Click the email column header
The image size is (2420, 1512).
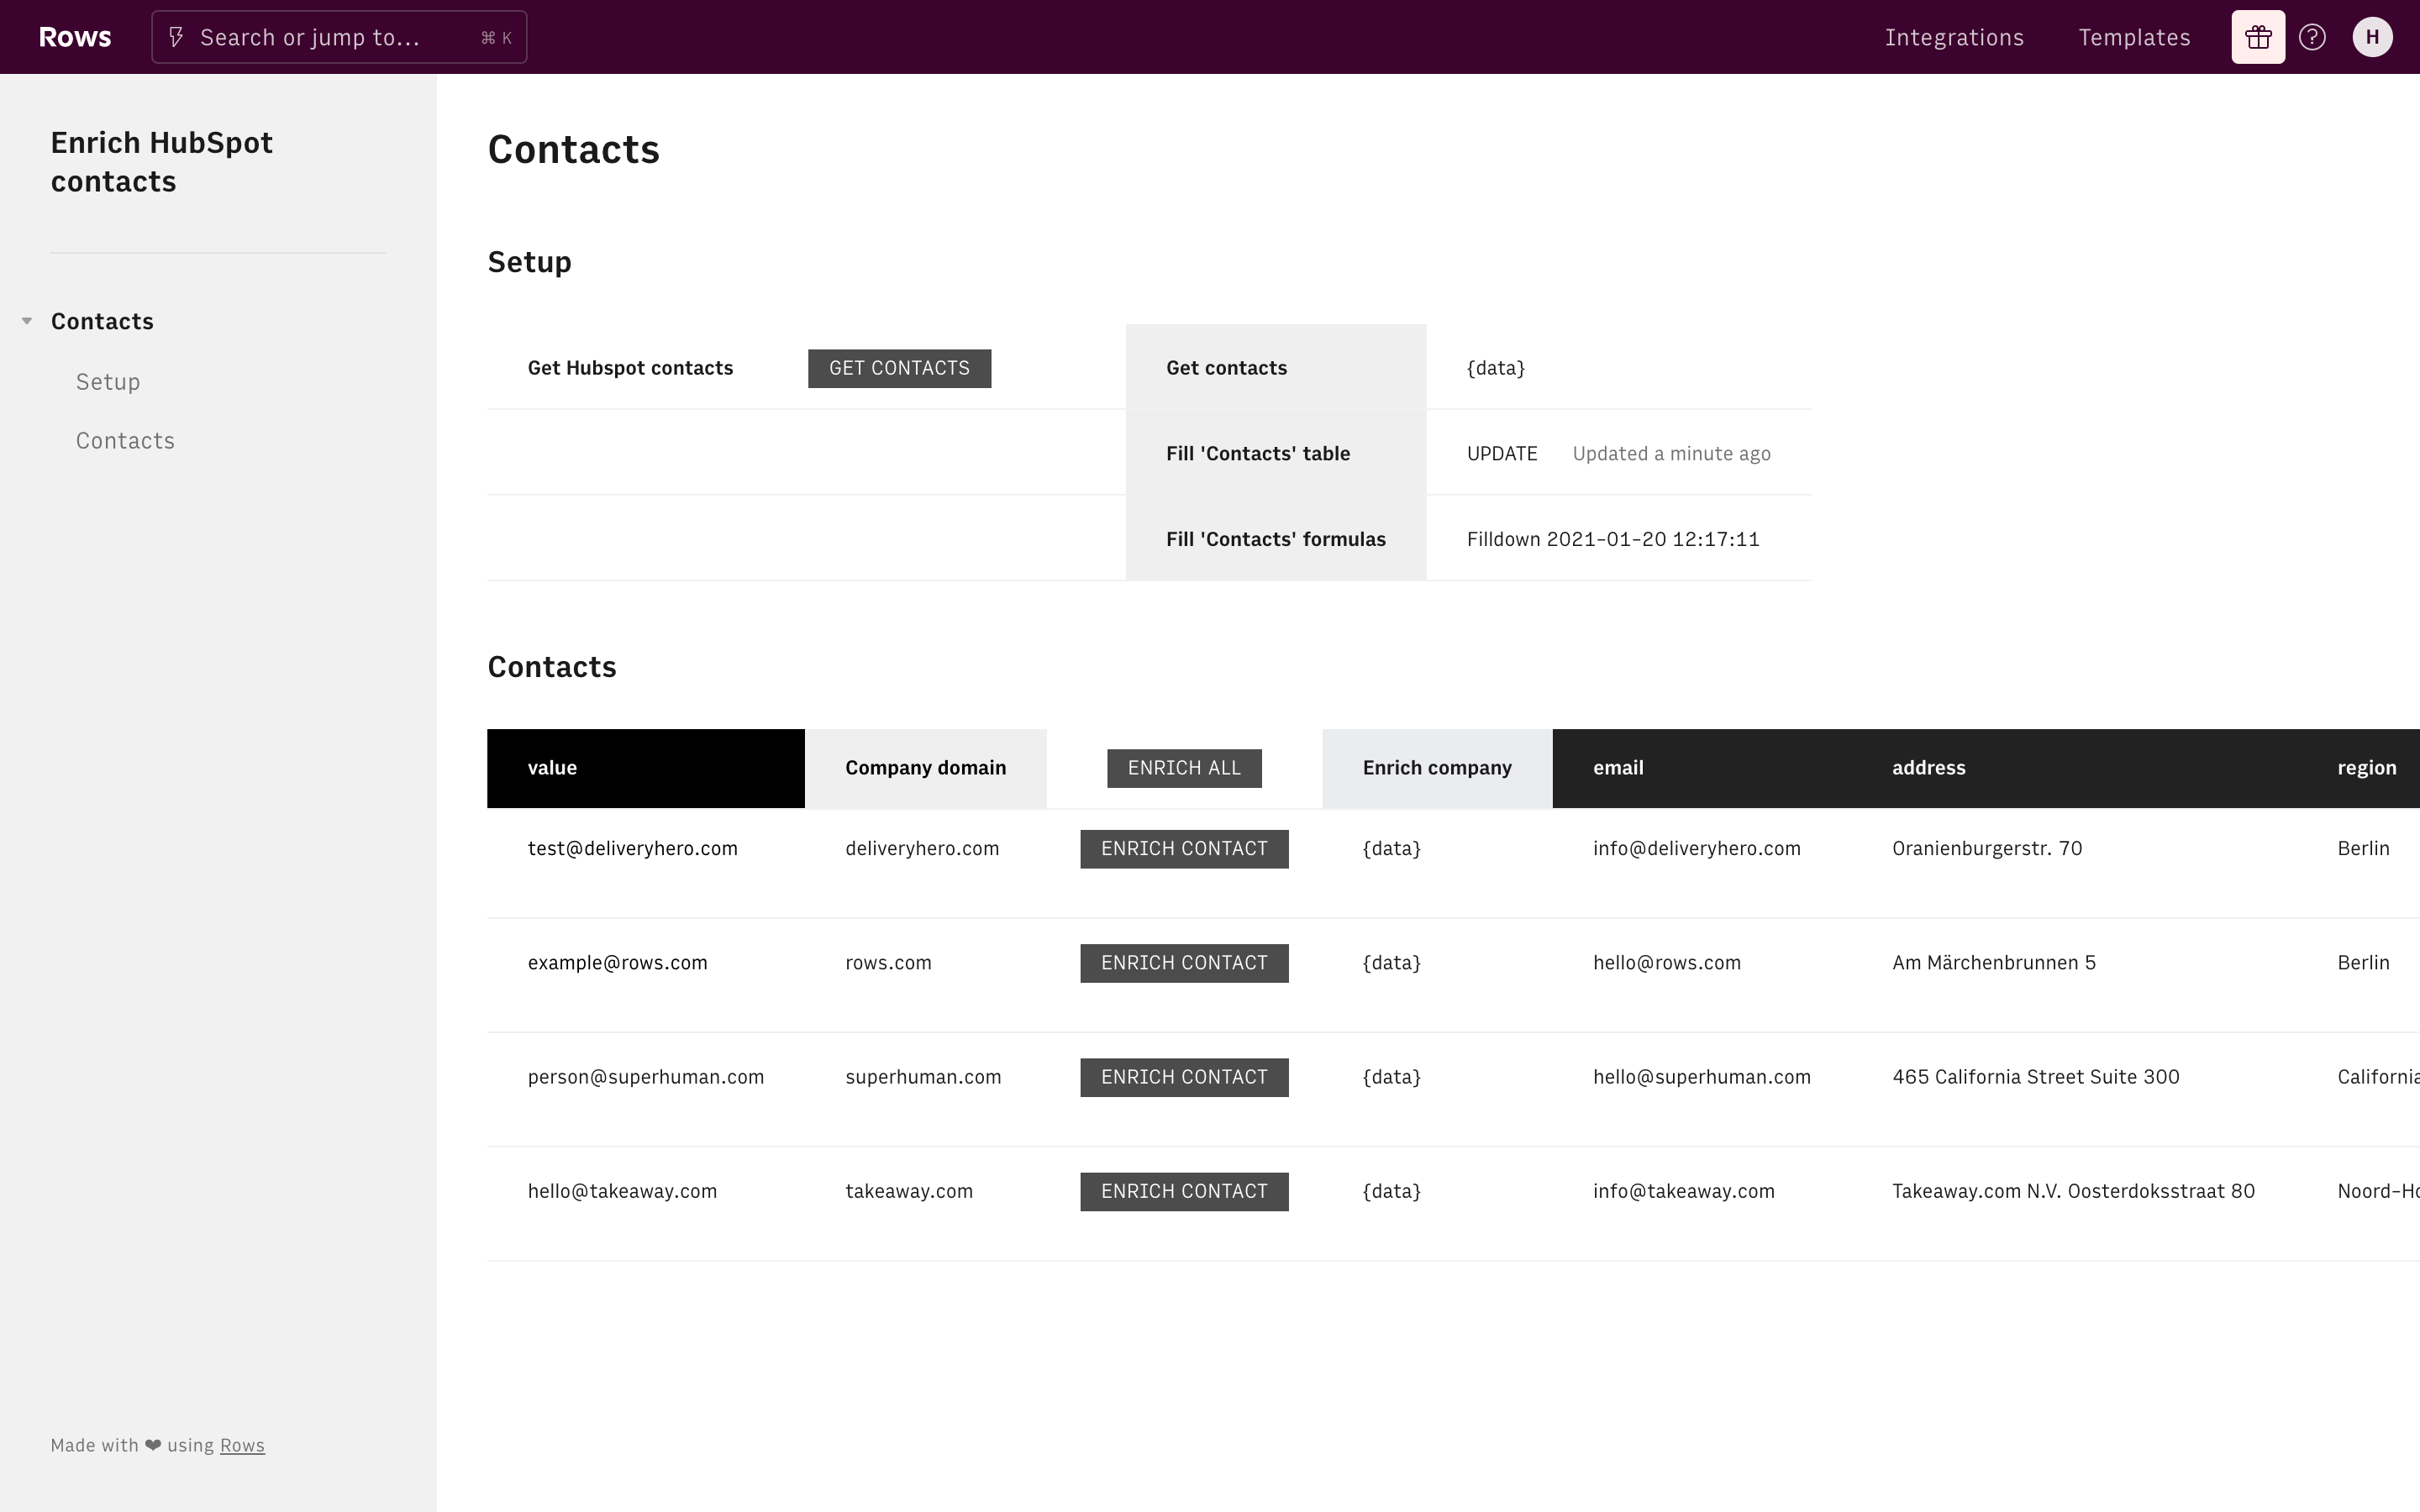pos(1702,768)
